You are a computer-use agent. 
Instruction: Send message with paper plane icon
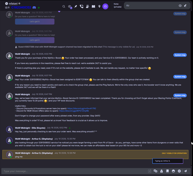tap(185, 171)
